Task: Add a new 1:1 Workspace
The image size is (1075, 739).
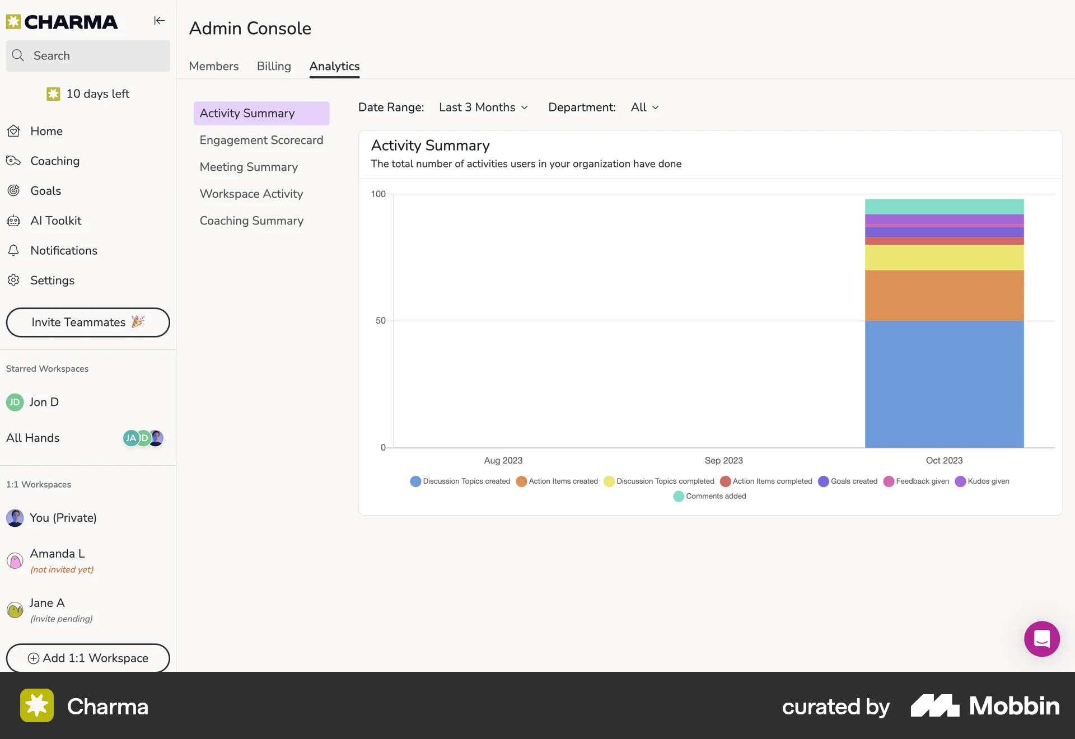Action: 87,658
